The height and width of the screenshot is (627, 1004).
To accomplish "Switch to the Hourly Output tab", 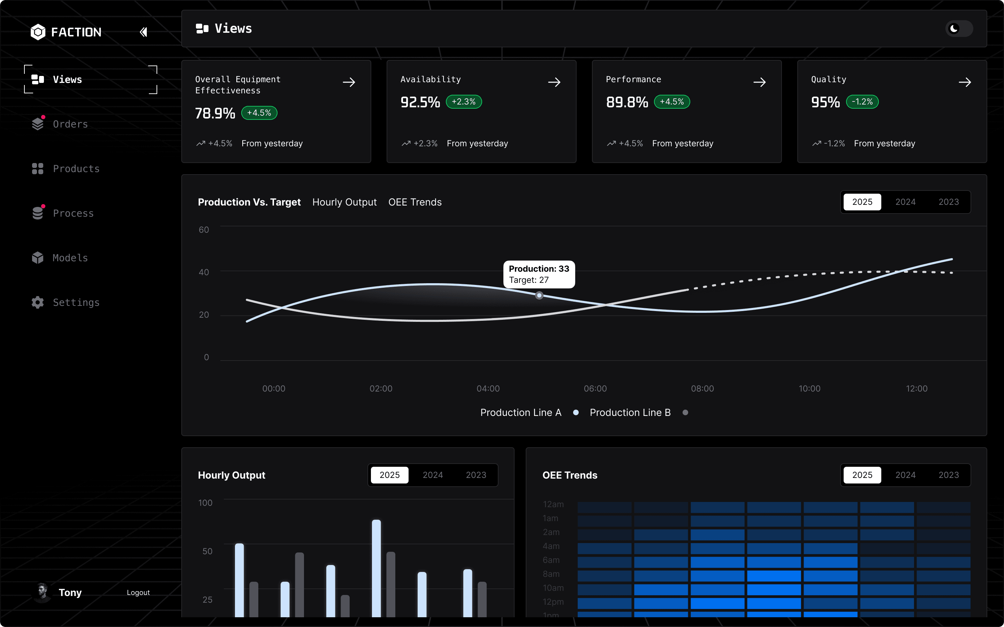I will pos(344,202).
